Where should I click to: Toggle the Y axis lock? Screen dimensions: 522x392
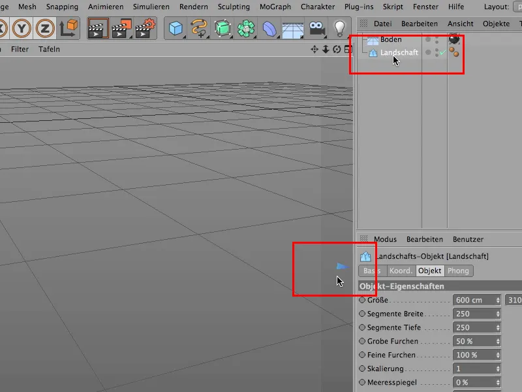[x=22, y=28]
